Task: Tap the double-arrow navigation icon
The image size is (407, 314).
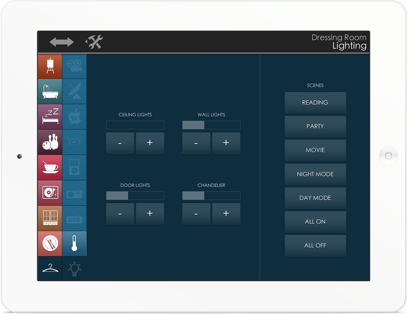Action: 61,42
